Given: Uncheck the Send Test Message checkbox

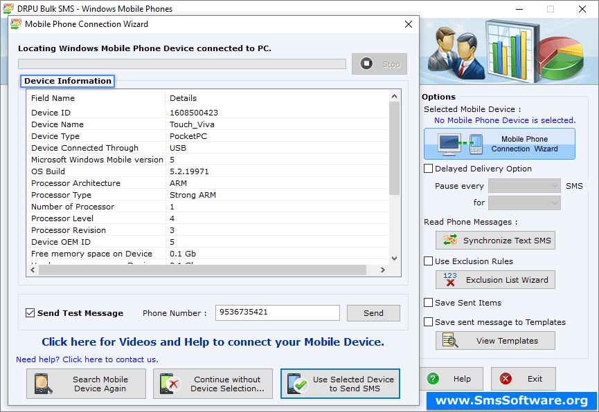Looking at the screenshot, I should tap(30, 313).
